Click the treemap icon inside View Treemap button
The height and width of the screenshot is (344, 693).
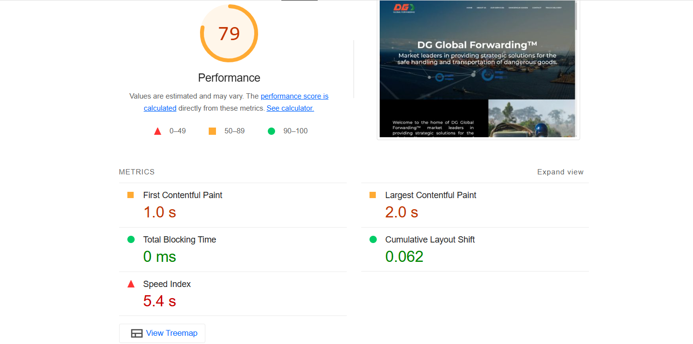click(138, 333)
